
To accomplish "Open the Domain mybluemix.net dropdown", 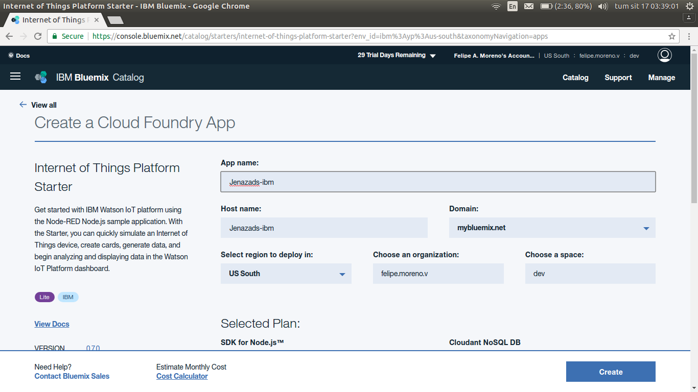I will tap(552, 228).
